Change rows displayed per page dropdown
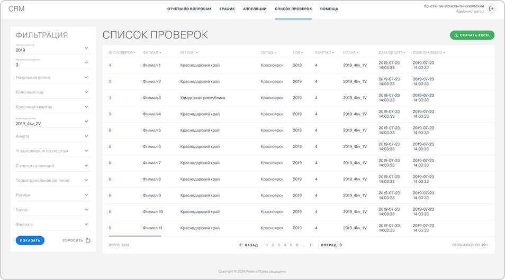This screenshot has width=505, height=280. click(x=470, y=245)
